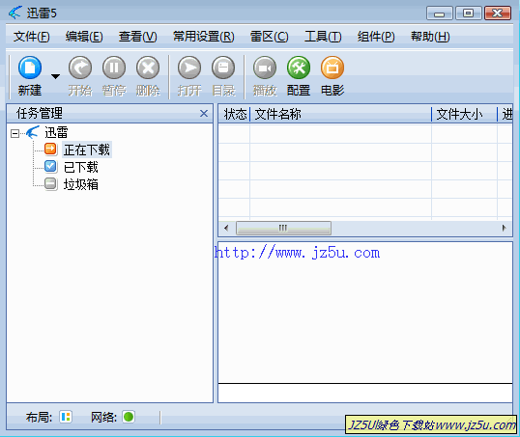
Task: Select 已下载 in the task tree
Action: pos(81,167)
